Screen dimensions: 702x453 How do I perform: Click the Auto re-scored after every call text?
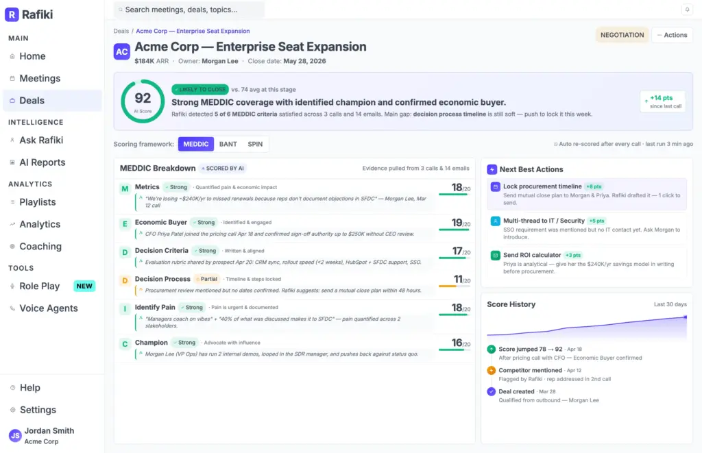tap(623, 144)
